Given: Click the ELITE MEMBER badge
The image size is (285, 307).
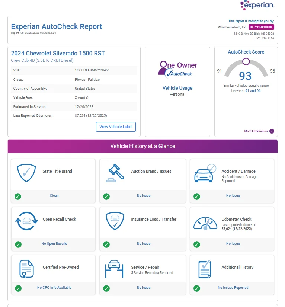Looking at the screenshot, I should click(261, 27).
